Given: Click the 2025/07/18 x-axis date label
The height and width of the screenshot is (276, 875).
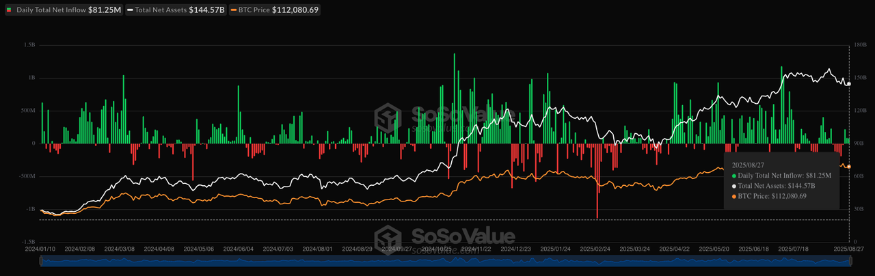Looking at the screenshot, I should point(794,250).
